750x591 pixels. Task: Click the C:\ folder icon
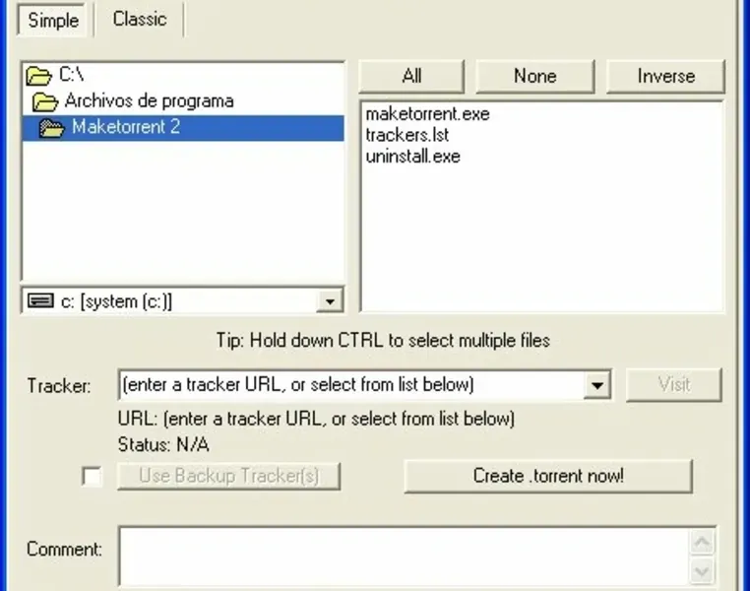point(38,76)
